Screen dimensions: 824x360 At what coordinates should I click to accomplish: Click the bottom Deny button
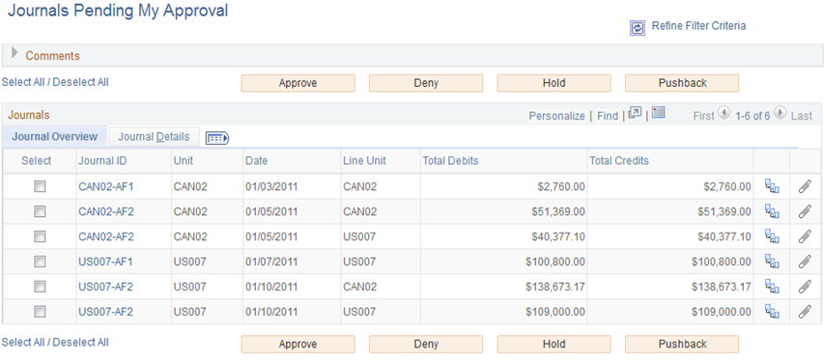pos(426,344)
